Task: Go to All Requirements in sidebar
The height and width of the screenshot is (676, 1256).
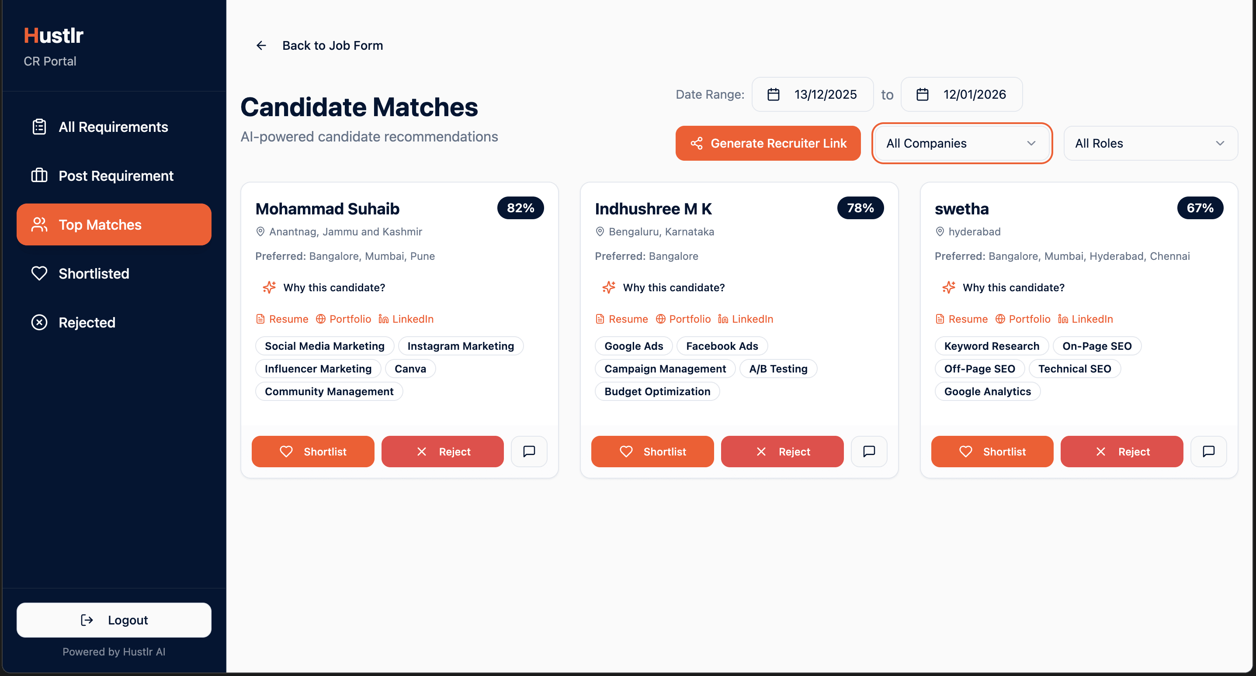Action: (x=113, y=127)
